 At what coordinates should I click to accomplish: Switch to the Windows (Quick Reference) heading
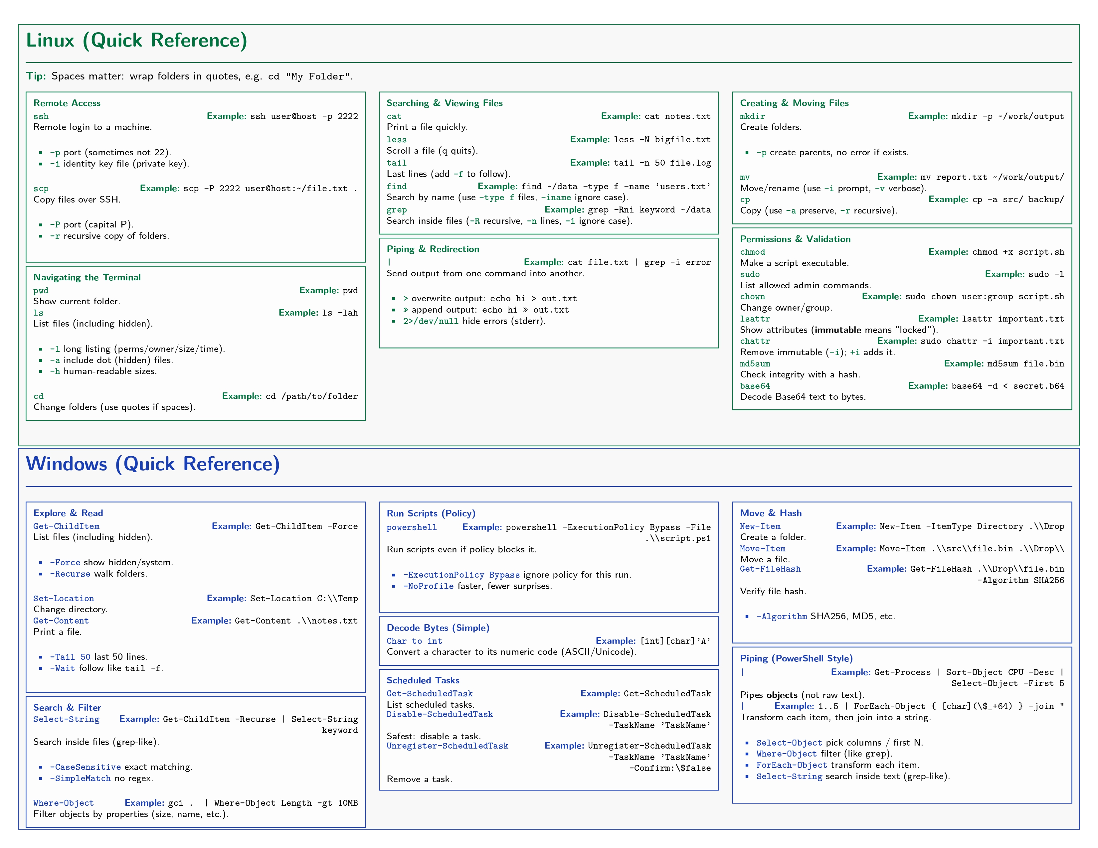coord(154,465)
